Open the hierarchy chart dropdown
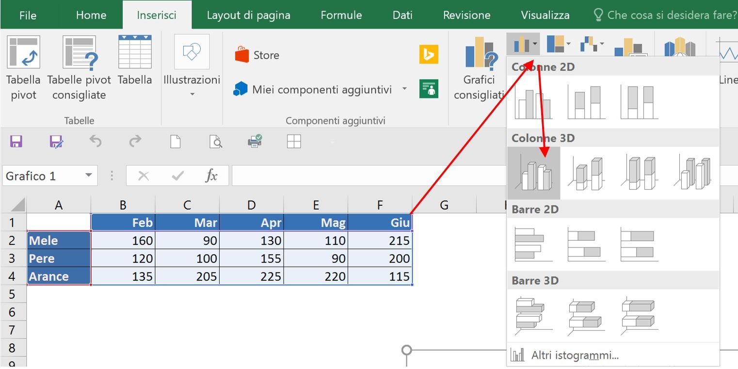 559,45
